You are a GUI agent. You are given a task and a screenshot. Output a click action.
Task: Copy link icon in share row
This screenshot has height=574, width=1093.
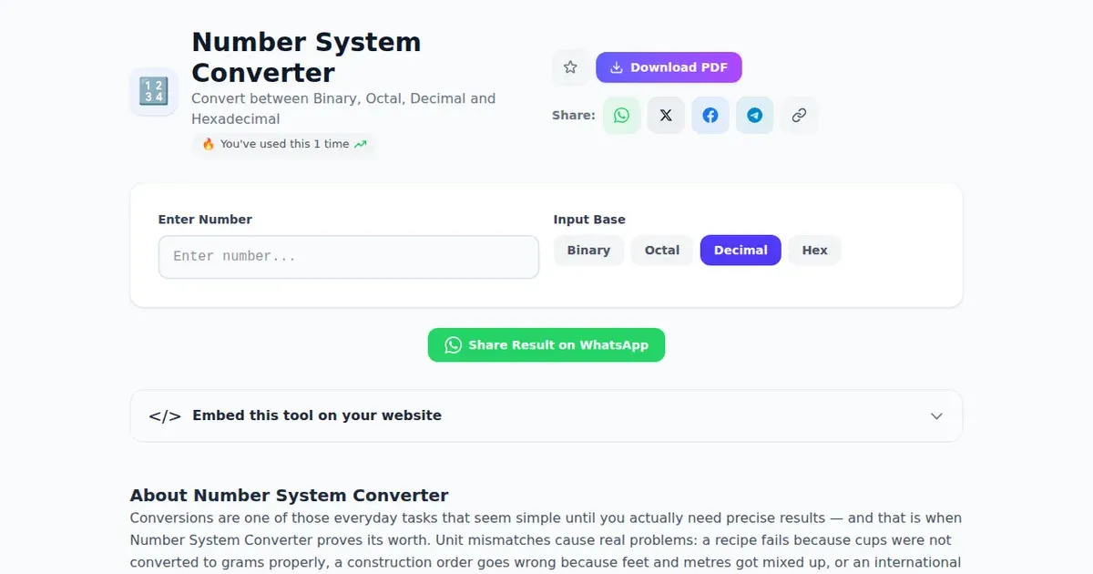799,116
